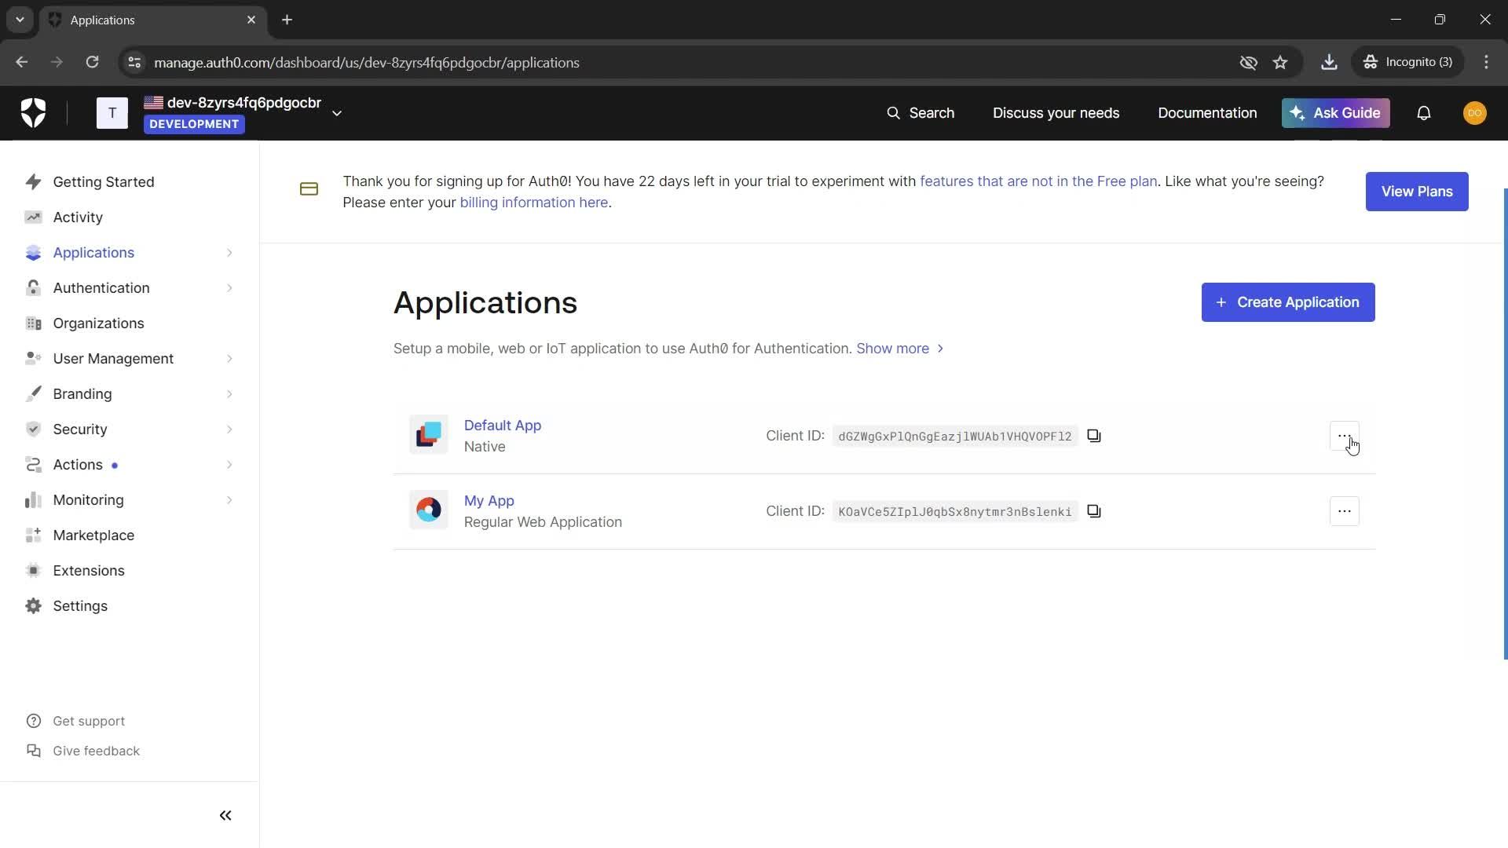Select the Default App Client ID value
Viewport: 1508px width, 848px height.
click(955, 437)
